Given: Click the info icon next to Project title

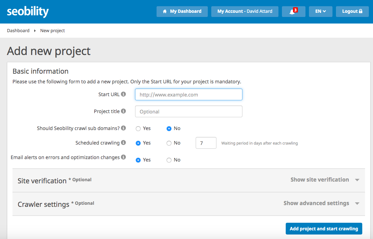Looking at the screenshot, I should tap(123, 111).
